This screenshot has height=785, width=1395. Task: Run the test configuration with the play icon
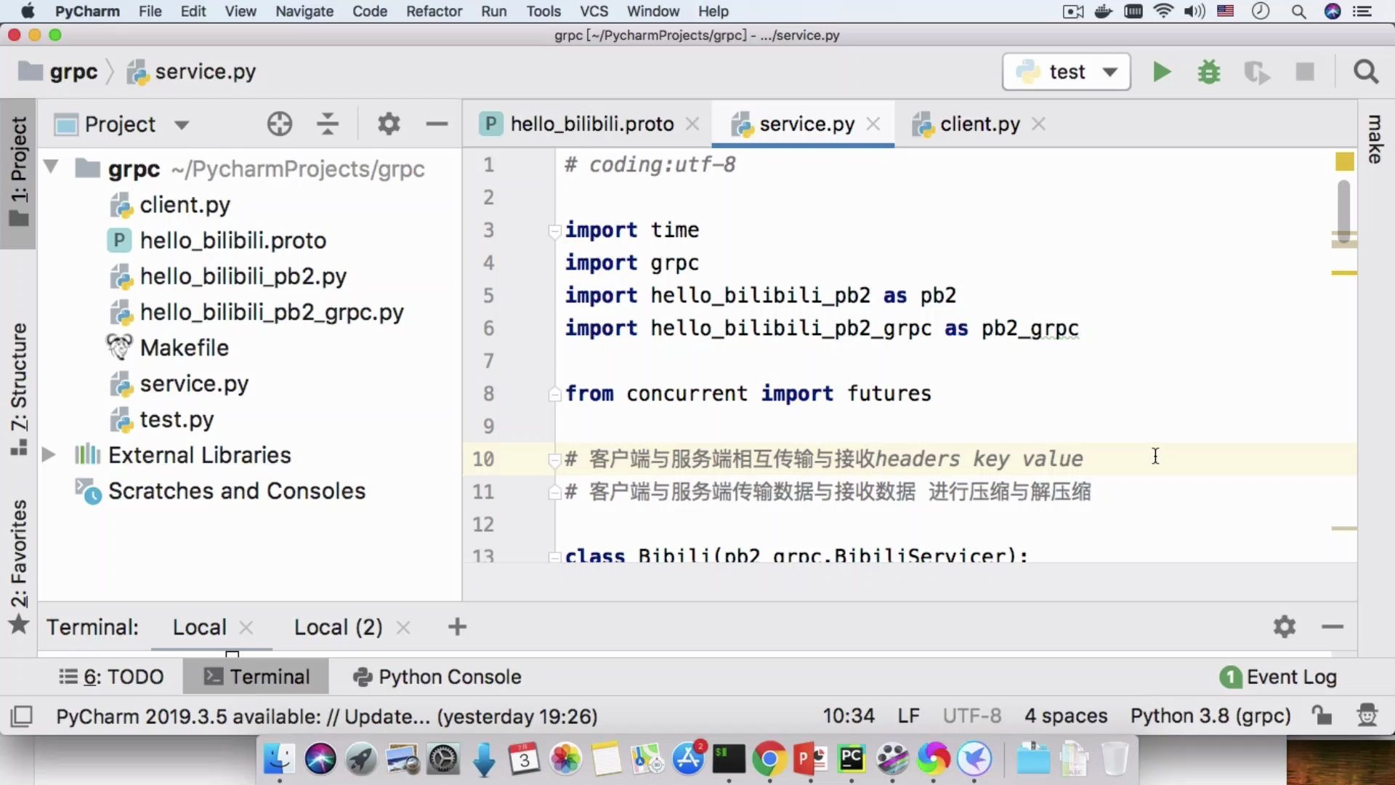(1161, 72)
